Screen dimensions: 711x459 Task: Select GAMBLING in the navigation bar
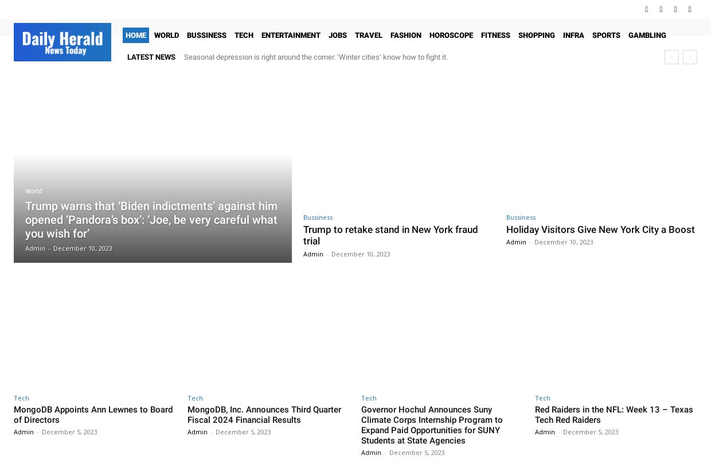(x=647, y=35)
